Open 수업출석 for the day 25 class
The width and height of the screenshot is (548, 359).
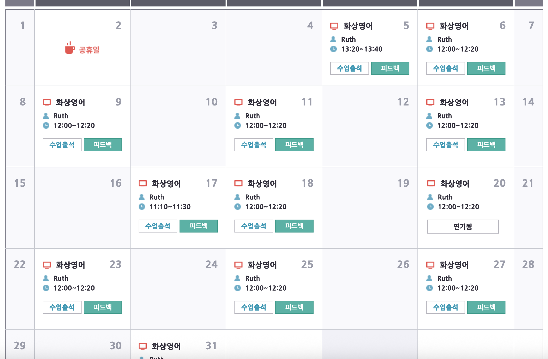254,307
